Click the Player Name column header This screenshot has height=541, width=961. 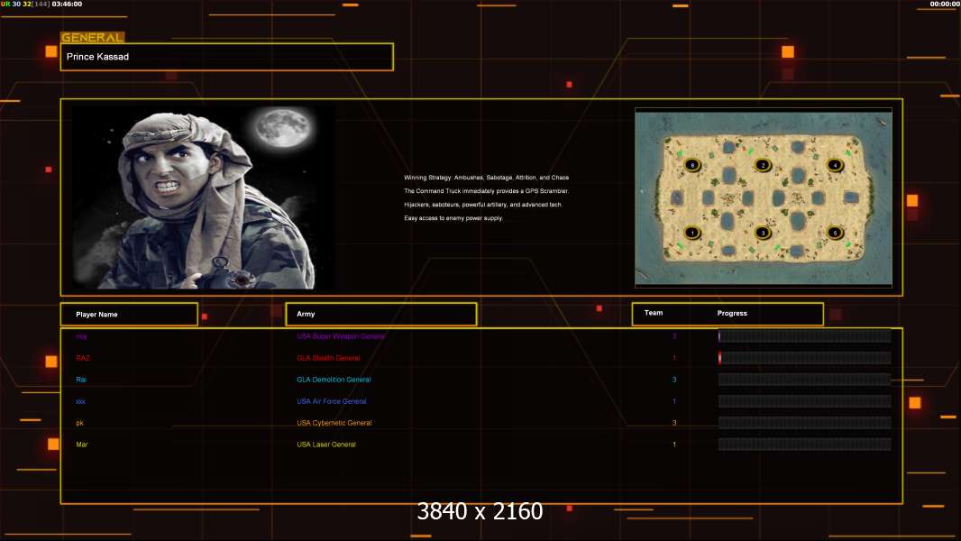(x=129, y=315)
